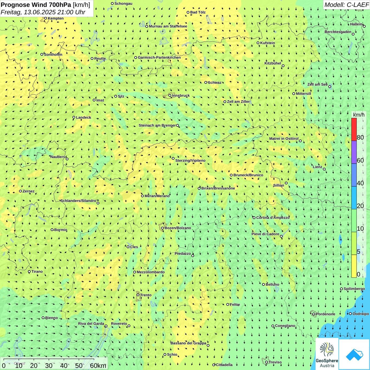Screen dimensions: 370x370
Task: Click the Berchtesgaden label
Action: [338, 32]
